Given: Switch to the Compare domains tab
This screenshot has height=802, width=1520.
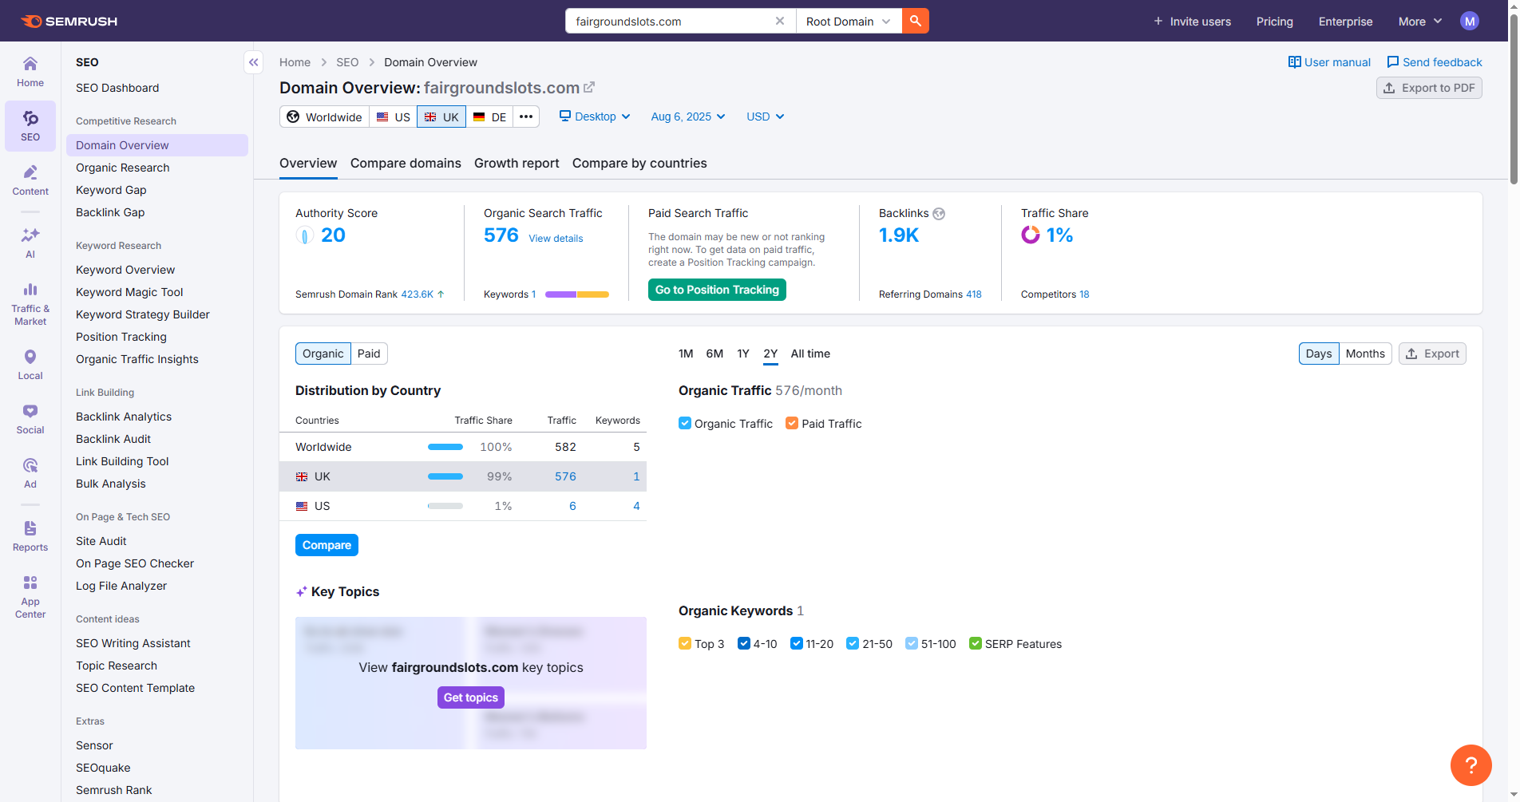Looking at the screenshot, I should [406, 164].
